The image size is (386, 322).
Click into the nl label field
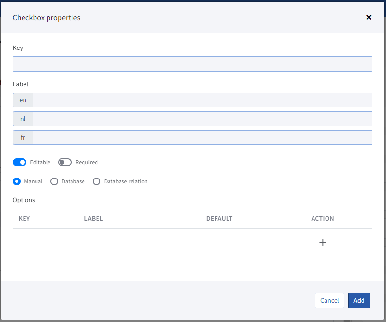(x=202, y=119)
